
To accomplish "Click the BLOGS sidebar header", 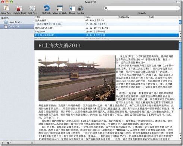I will point(5,18).
